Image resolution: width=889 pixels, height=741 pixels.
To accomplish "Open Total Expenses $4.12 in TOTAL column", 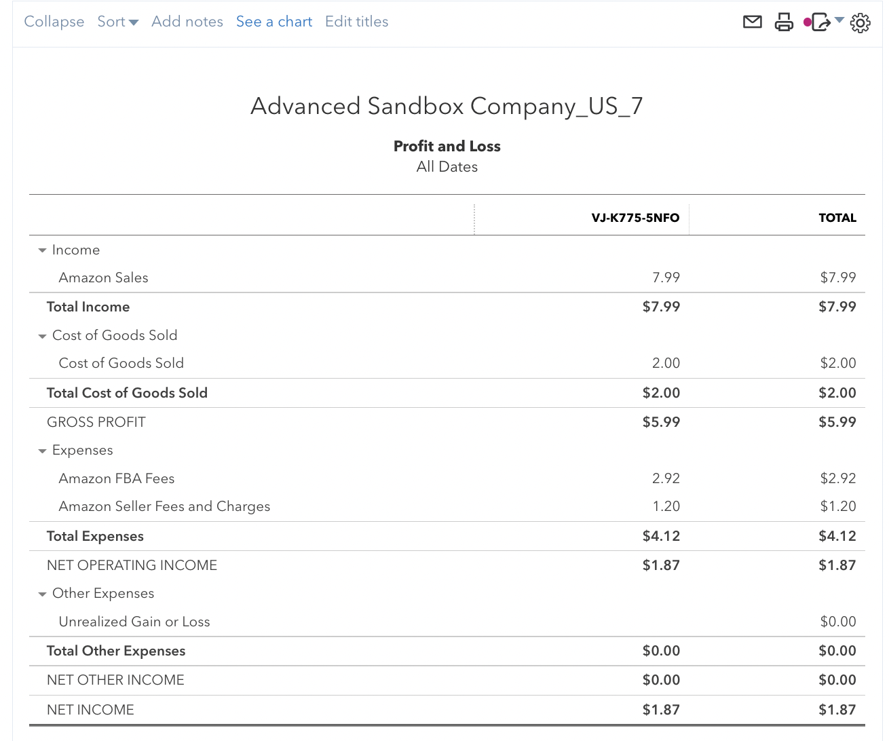I will (837, 536).
